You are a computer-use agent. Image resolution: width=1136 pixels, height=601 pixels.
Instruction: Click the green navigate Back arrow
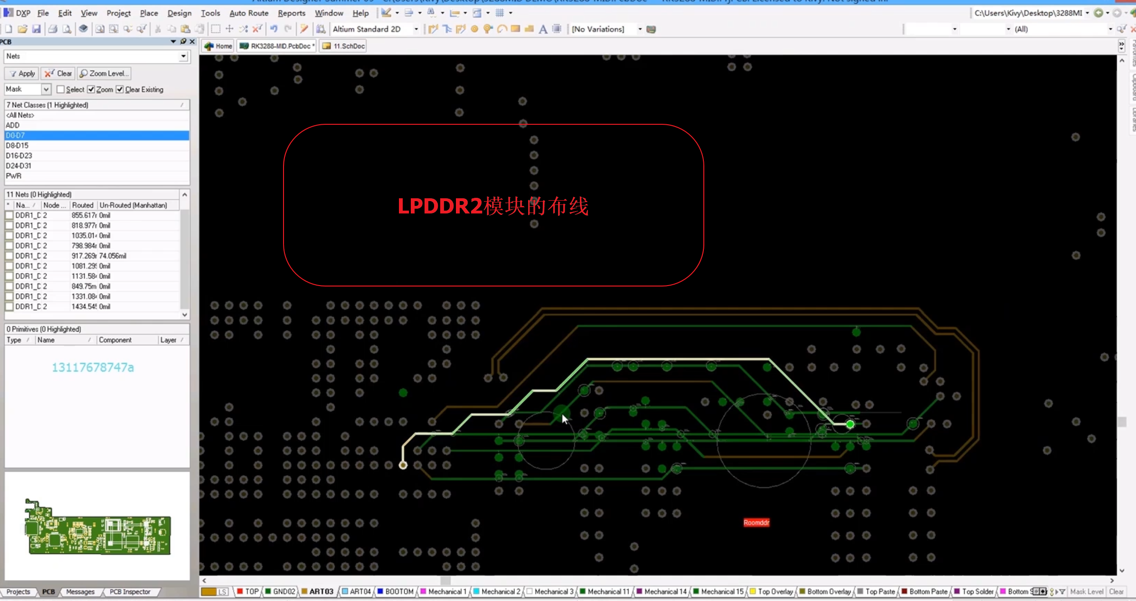pyautogui.click(x=1098, y=13)
